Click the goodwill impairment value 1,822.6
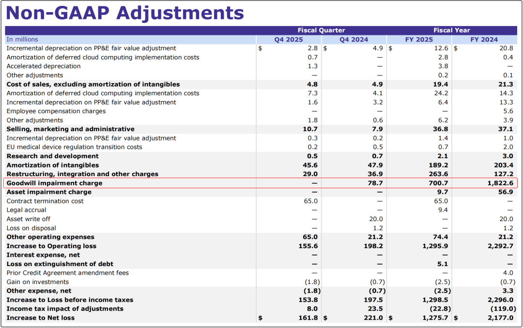 point(500,183)
